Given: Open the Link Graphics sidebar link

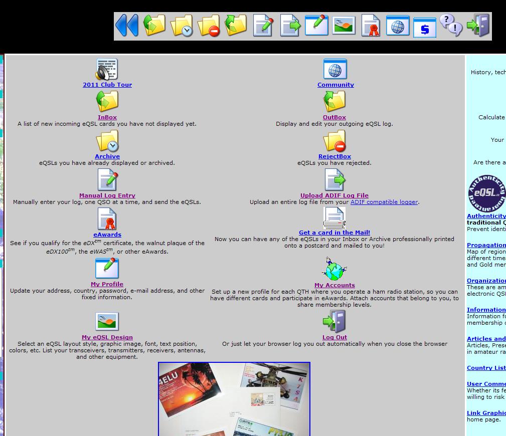Looking at the screenshot, I should (x=486, y=413).
